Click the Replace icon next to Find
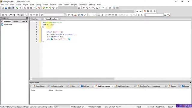This screenshot has height=108, width=192. [x=39, y=8]
